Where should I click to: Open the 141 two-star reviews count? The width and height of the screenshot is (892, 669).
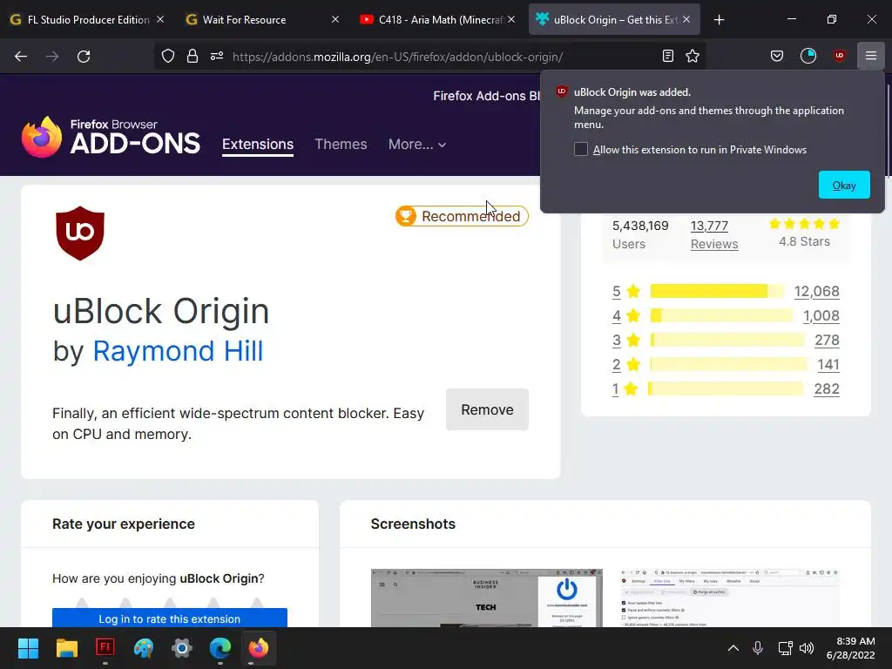click(828, 365)
